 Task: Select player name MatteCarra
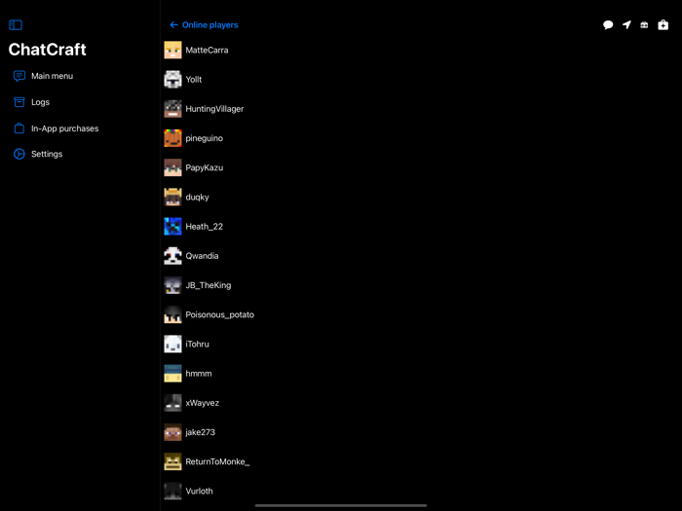pos(207,50)
